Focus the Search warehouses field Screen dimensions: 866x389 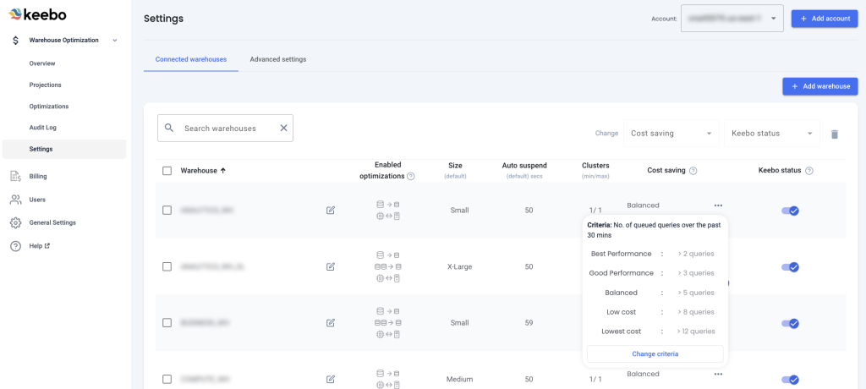(x=225, y=129)
